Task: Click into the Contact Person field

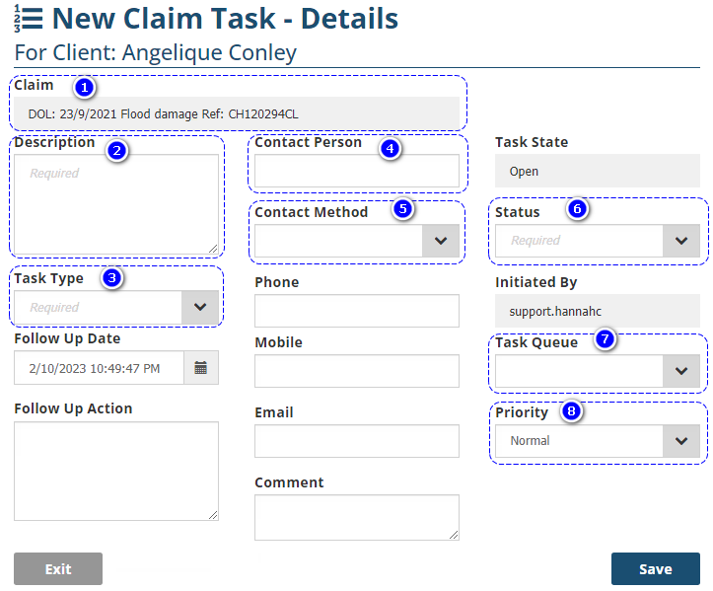Action: pos(356,172)
